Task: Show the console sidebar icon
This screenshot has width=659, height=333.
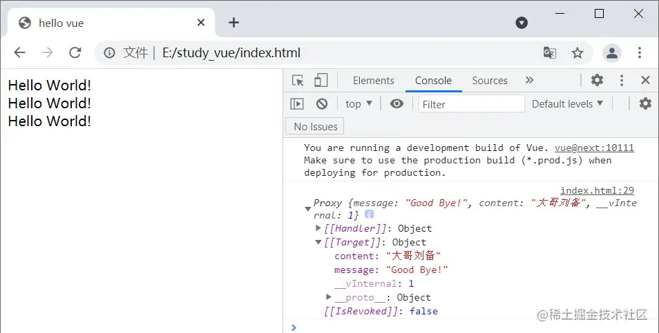Action: pos(297,103)
